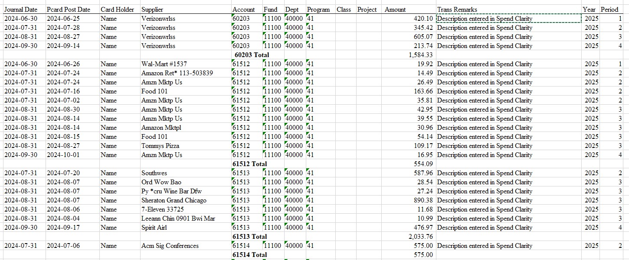Select the 'Amazon Mktpl' supplier cell
This screenshot has height=260, width=629.
tap(186, 128)
